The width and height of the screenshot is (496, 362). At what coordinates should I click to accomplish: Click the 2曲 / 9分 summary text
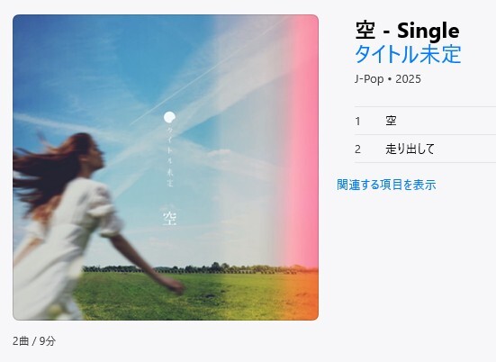(x=34, y=341)
